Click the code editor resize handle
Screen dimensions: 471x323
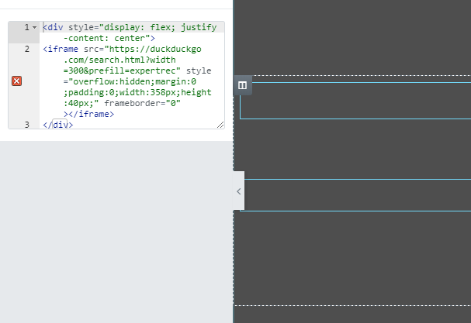(220, 124)
